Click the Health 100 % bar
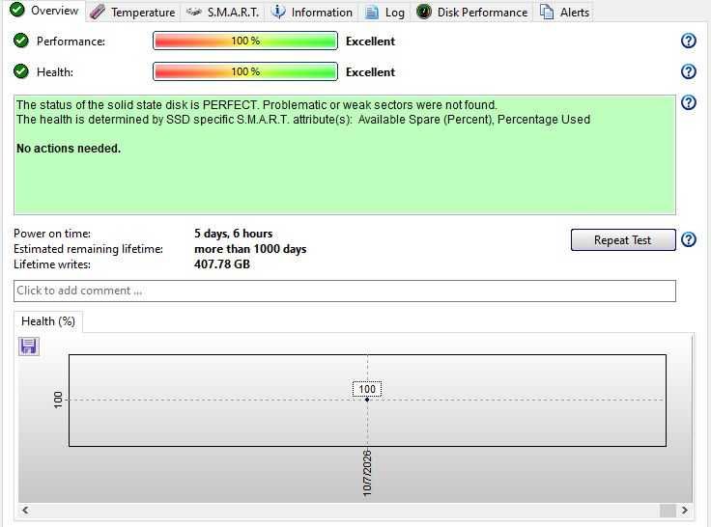This screenshot has width=711, height=527. [245, 71]
